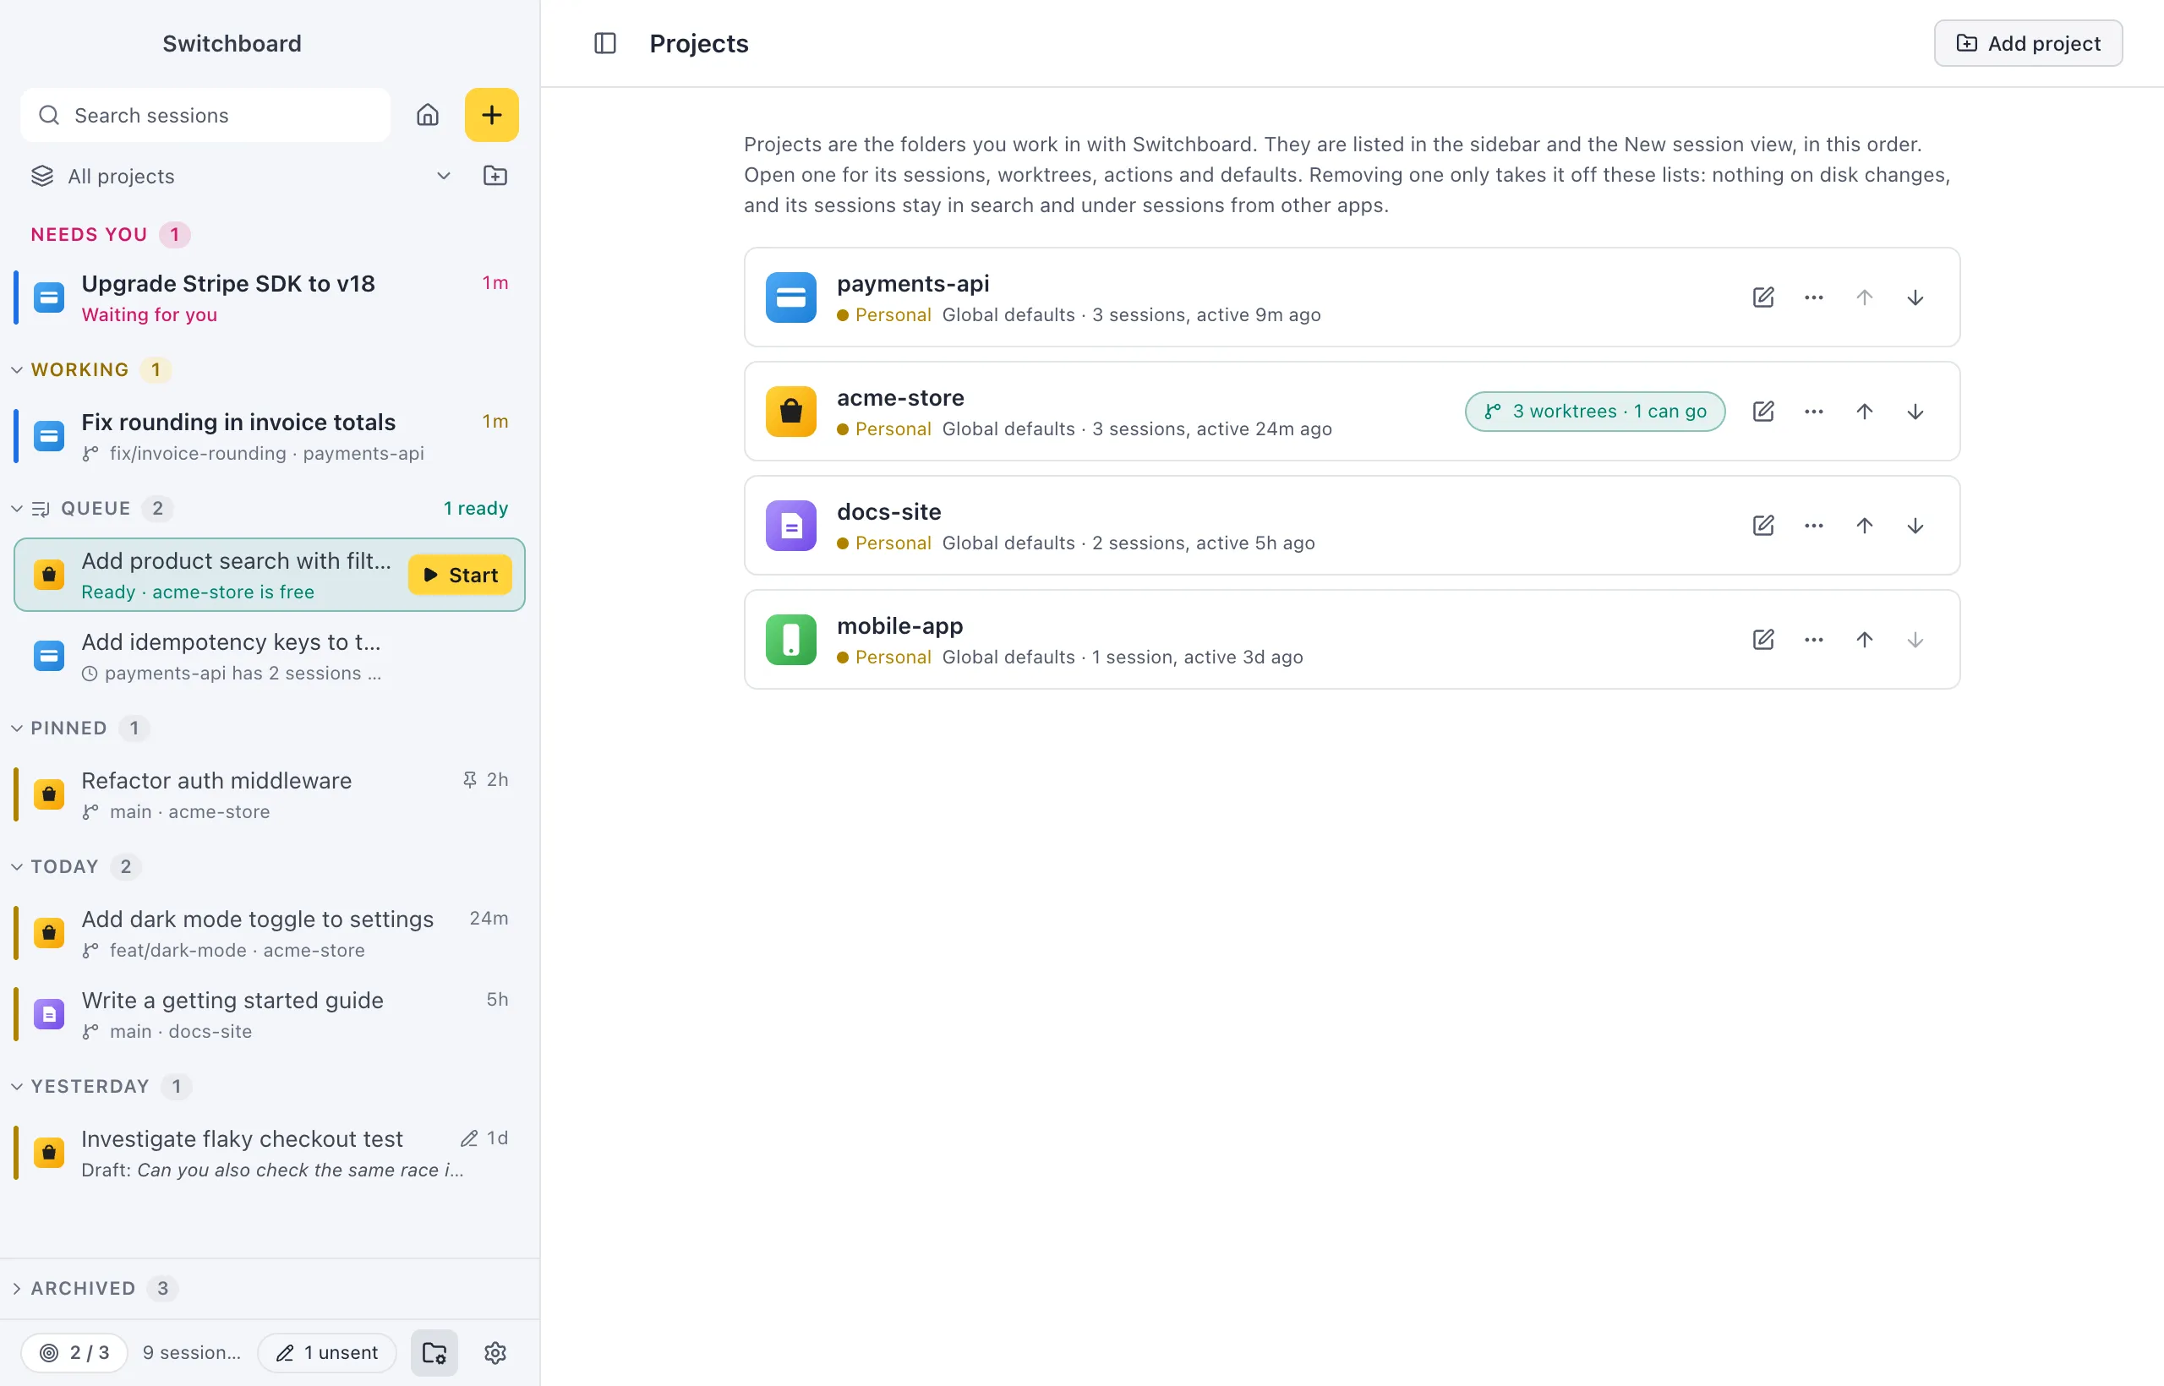Click the add folder icon beside All projects
The height and width of the screenshot is (1386, 2164).
coord(495,176)
